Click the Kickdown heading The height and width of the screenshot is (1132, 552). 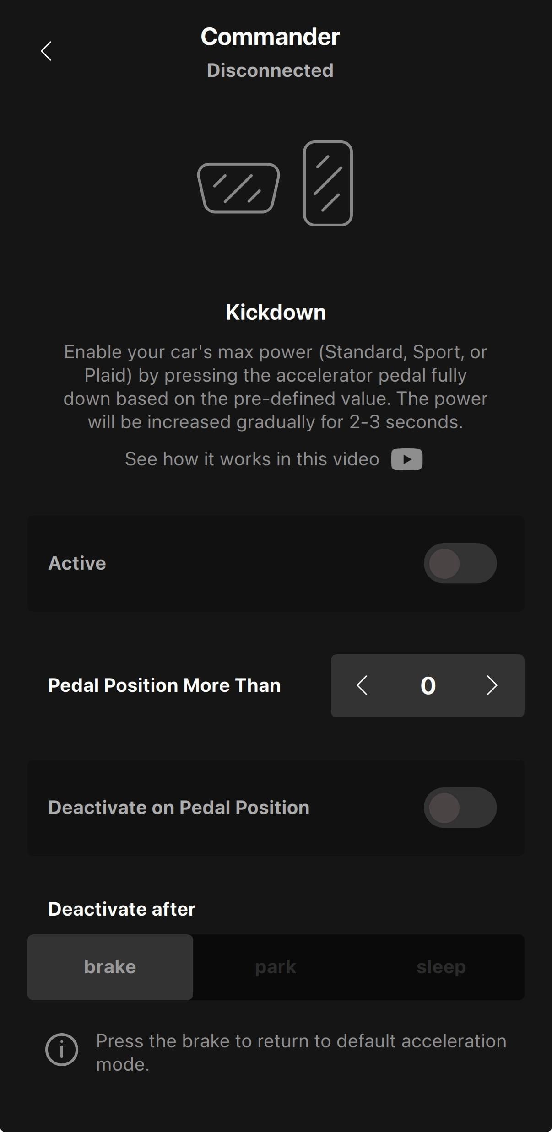276,313
